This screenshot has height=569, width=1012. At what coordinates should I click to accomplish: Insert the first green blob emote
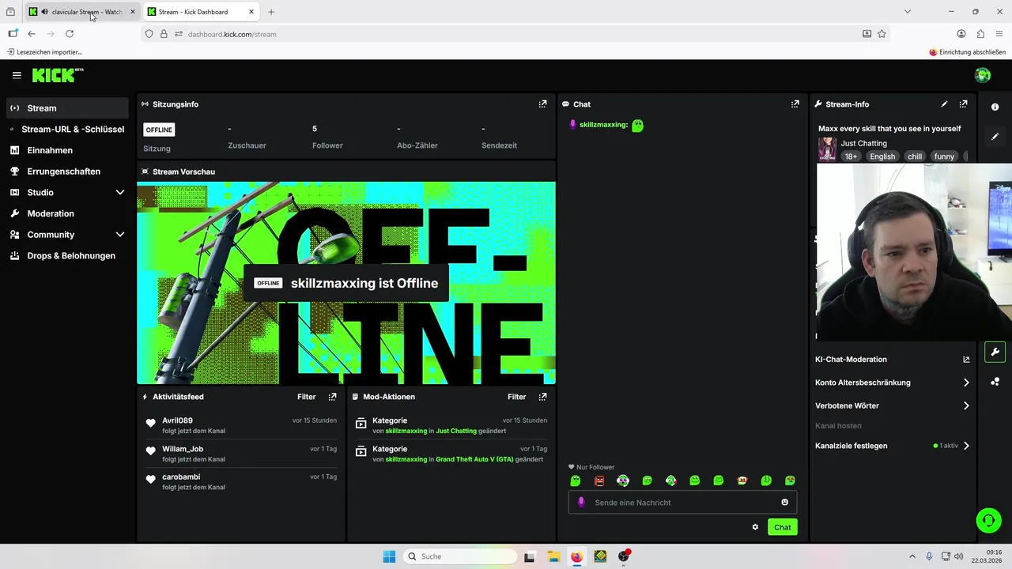576,480
